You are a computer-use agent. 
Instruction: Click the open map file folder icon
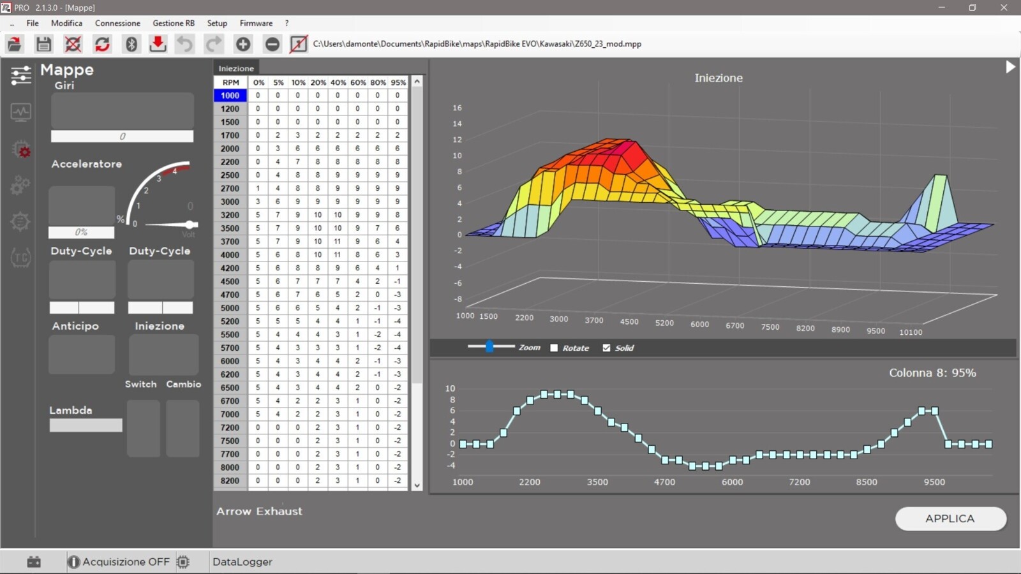click(x=14, y=44)
